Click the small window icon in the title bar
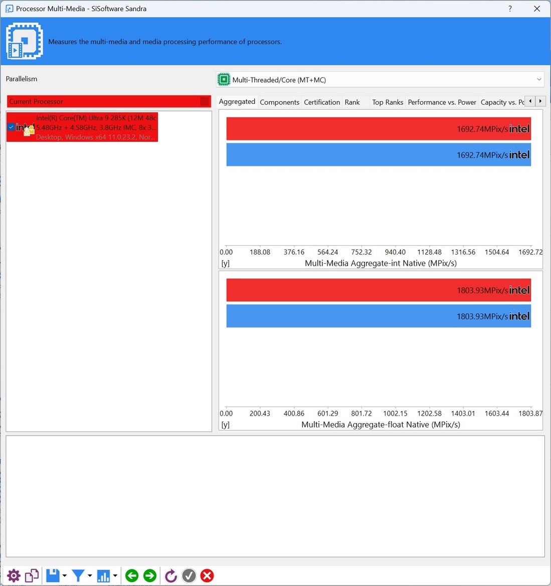Image resolution: width=551 pixels, height=586 pixels. coord(10,9)
